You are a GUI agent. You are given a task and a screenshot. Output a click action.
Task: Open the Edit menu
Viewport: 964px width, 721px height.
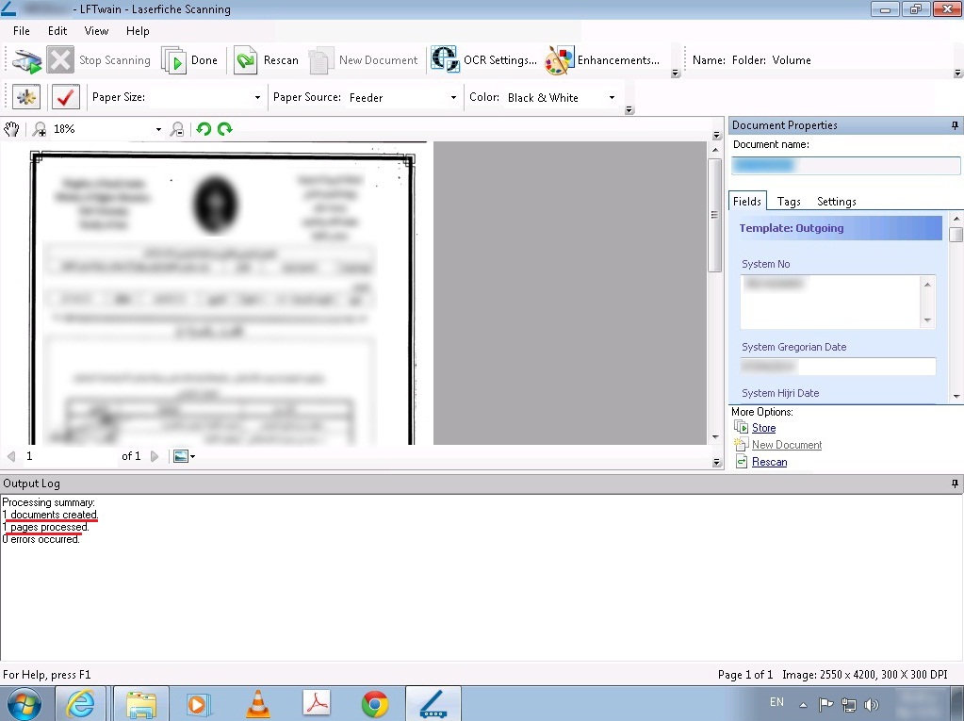(57, 31)
